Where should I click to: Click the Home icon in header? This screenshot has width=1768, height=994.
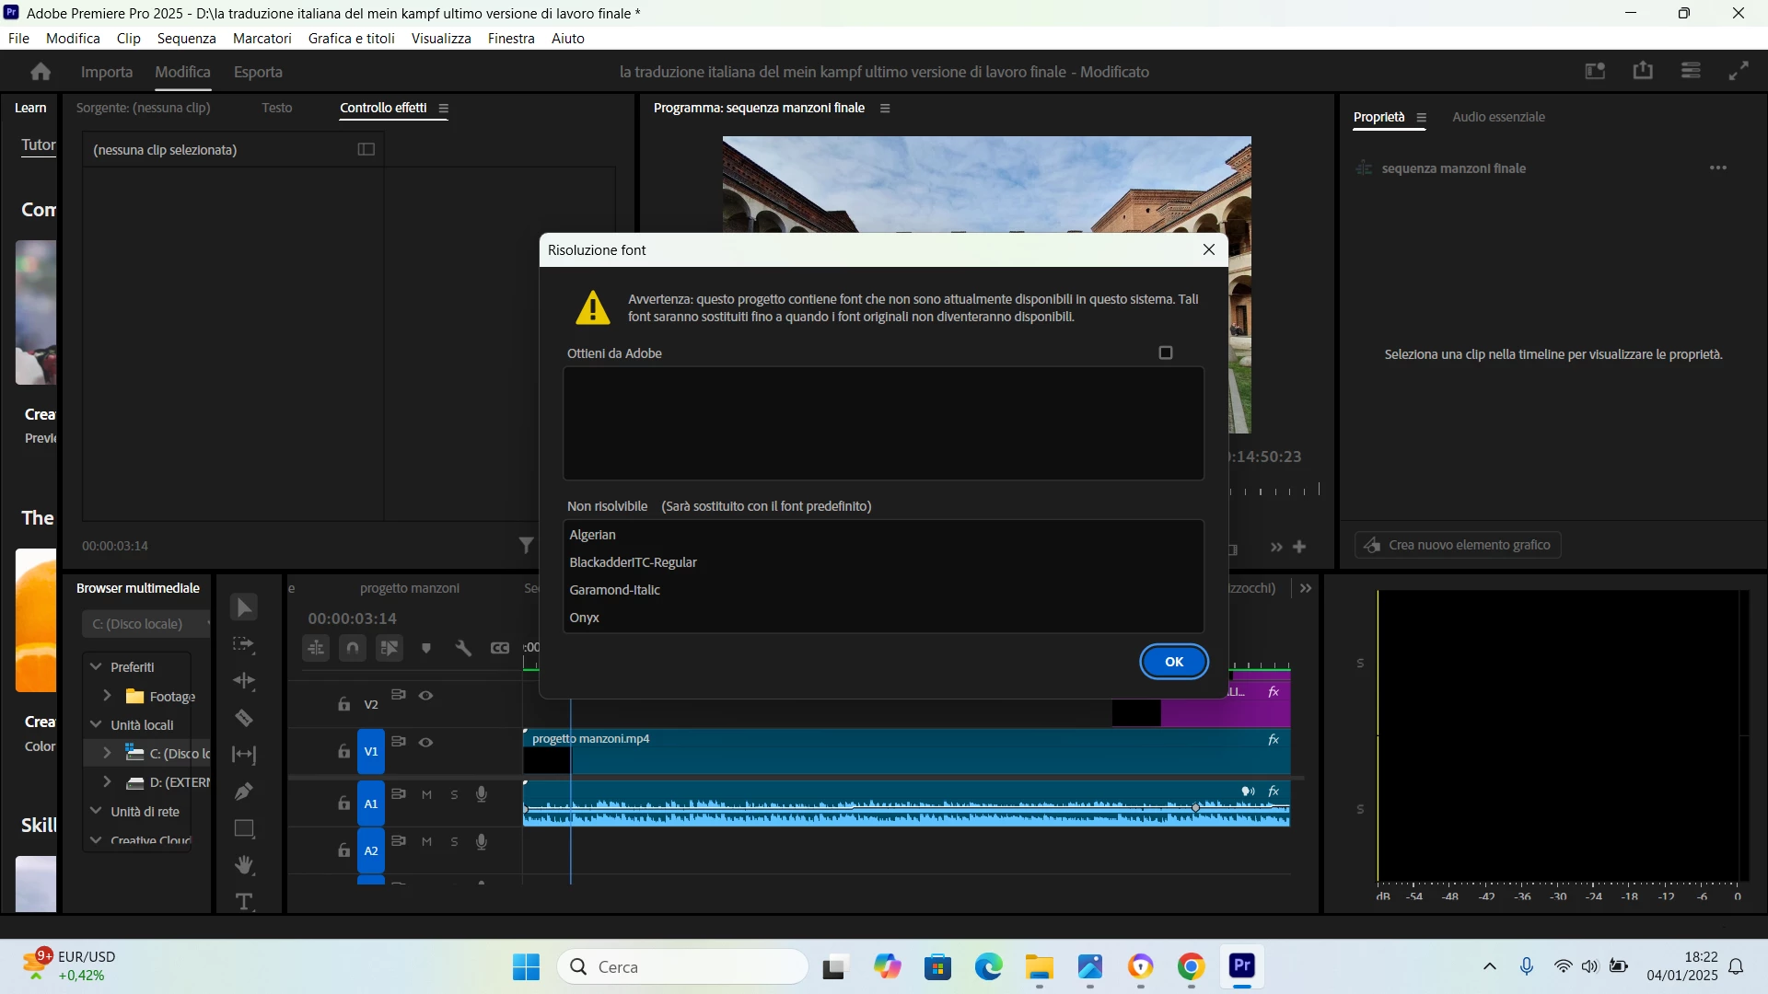[40, 72]
